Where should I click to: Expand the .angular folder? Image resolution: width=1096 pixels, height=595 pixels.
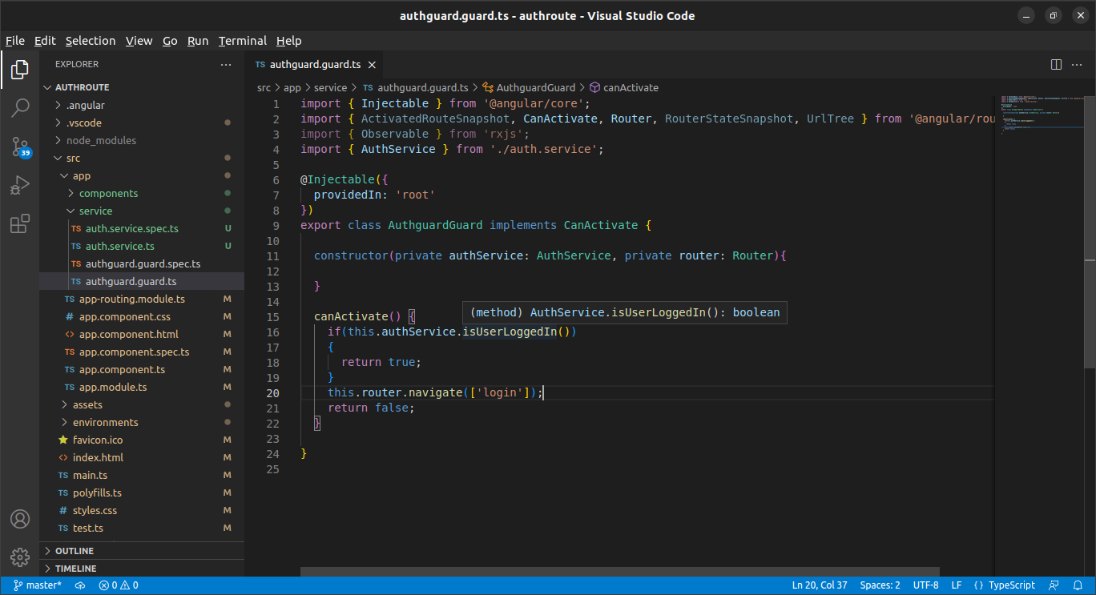142,105
